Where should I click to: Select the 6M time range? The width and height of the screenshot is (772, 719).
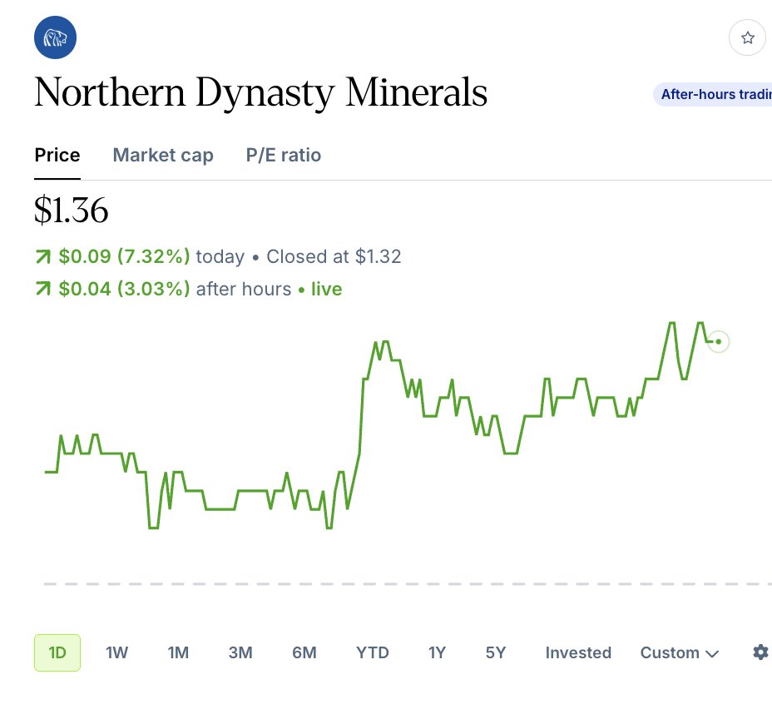tap(304, 652)
